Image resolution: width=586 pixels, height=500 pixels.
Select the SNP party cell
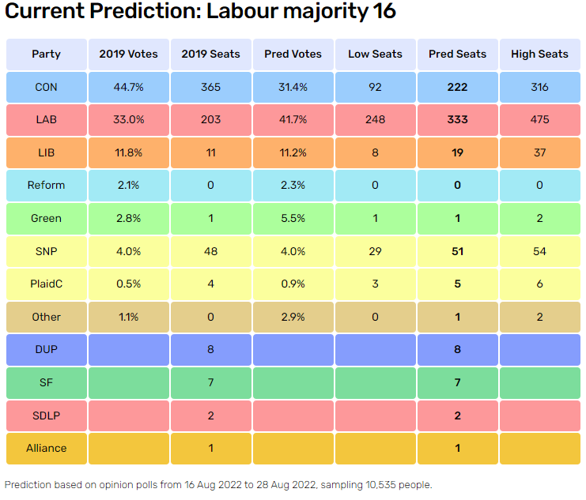coord(46,251)
